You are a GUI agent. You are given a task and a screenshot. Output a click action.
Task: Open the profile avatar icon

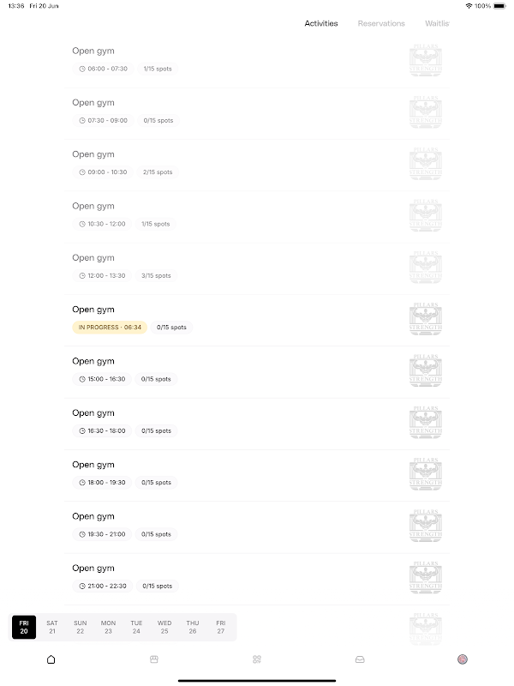pos(463,659)
